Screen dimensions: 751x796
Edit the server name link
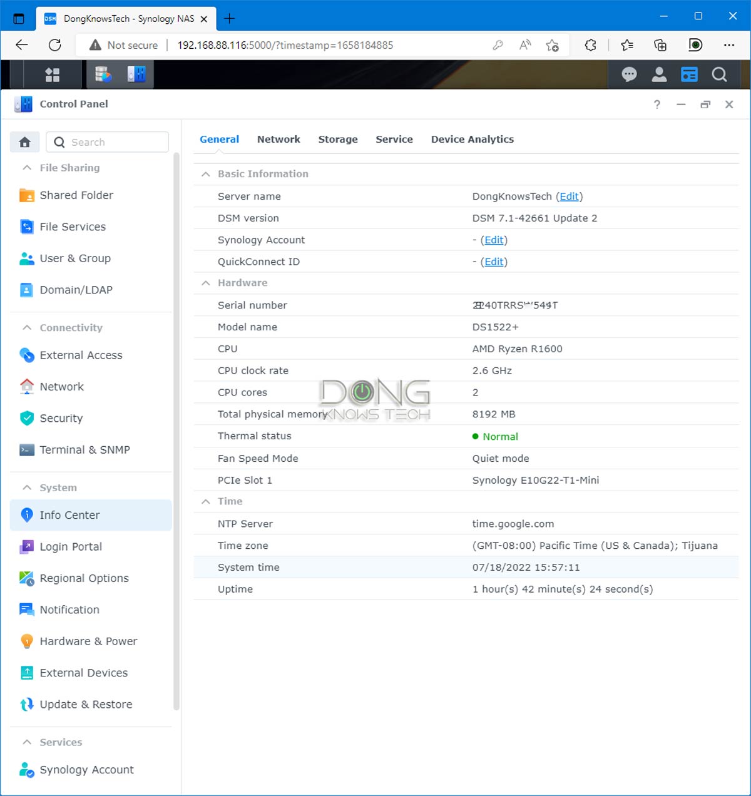[x=570, y=196]
